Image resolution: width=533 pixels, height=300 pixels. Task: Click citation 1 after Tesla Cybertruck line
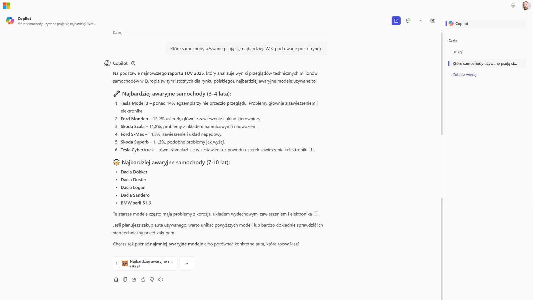(311, 149)
